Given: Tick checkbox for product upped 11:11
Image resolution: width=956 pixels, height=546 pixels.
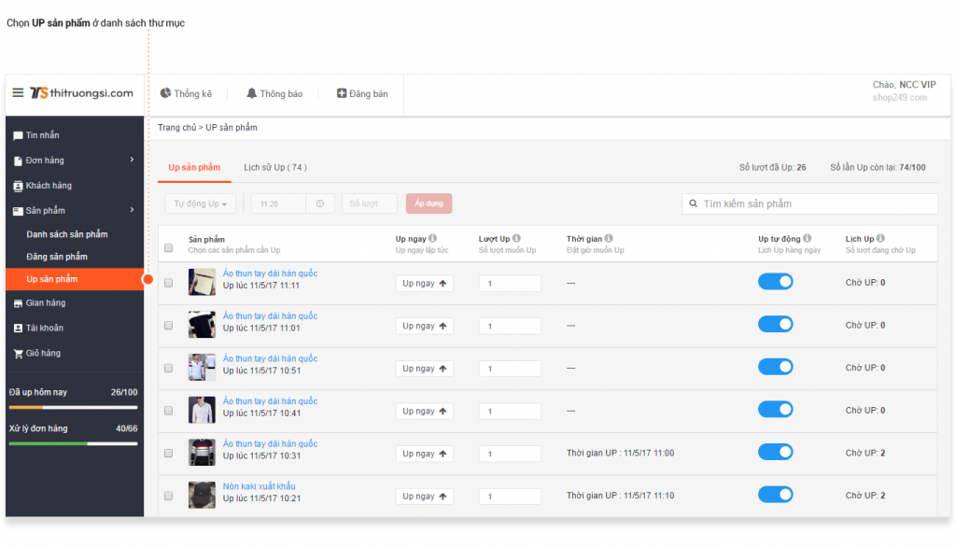Looking at the screenshot, I should click(x=168, y=283).
